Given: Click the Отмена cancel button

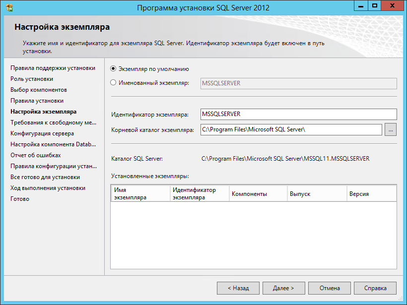Looking at the screenshot, I should tap(330, 288).
